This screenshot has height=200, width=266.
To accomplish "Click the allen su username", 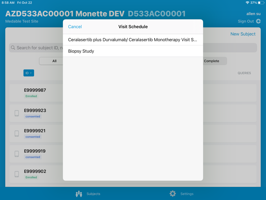I will point(253,14).
